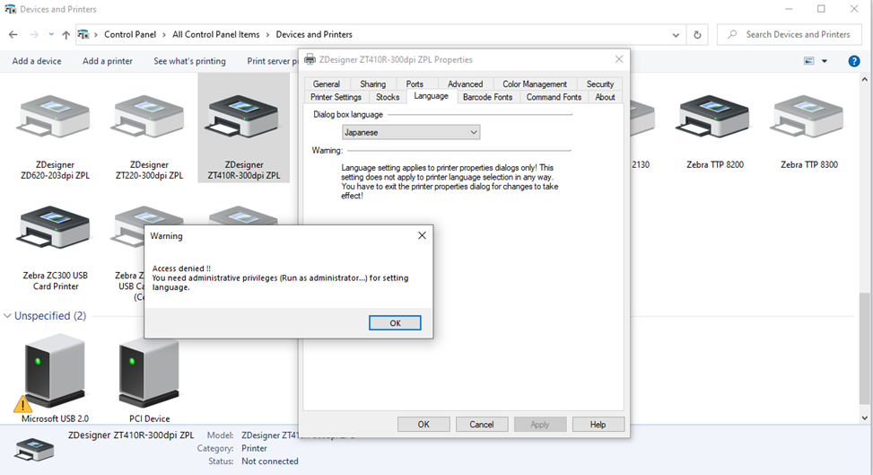Go back with the back arrow
This screenshot has width=873, height=475.
[13, 34]
